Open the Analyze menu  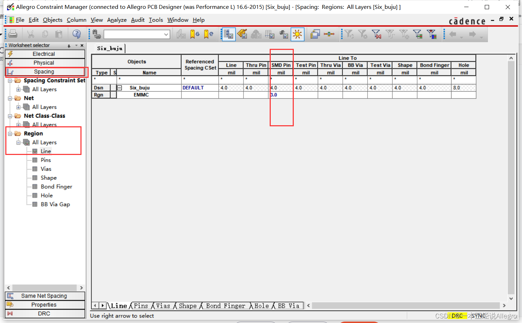click(117, 20)
